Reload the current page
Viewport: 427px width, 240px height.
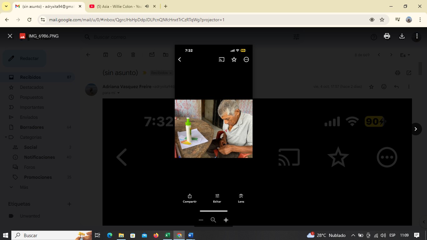tap(29, 20)
